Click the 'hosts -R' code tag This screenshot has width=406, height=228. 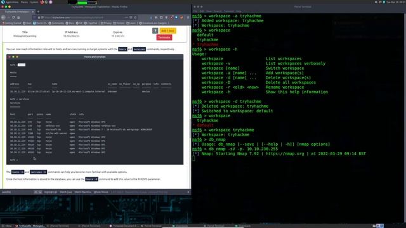coord(91,179)
